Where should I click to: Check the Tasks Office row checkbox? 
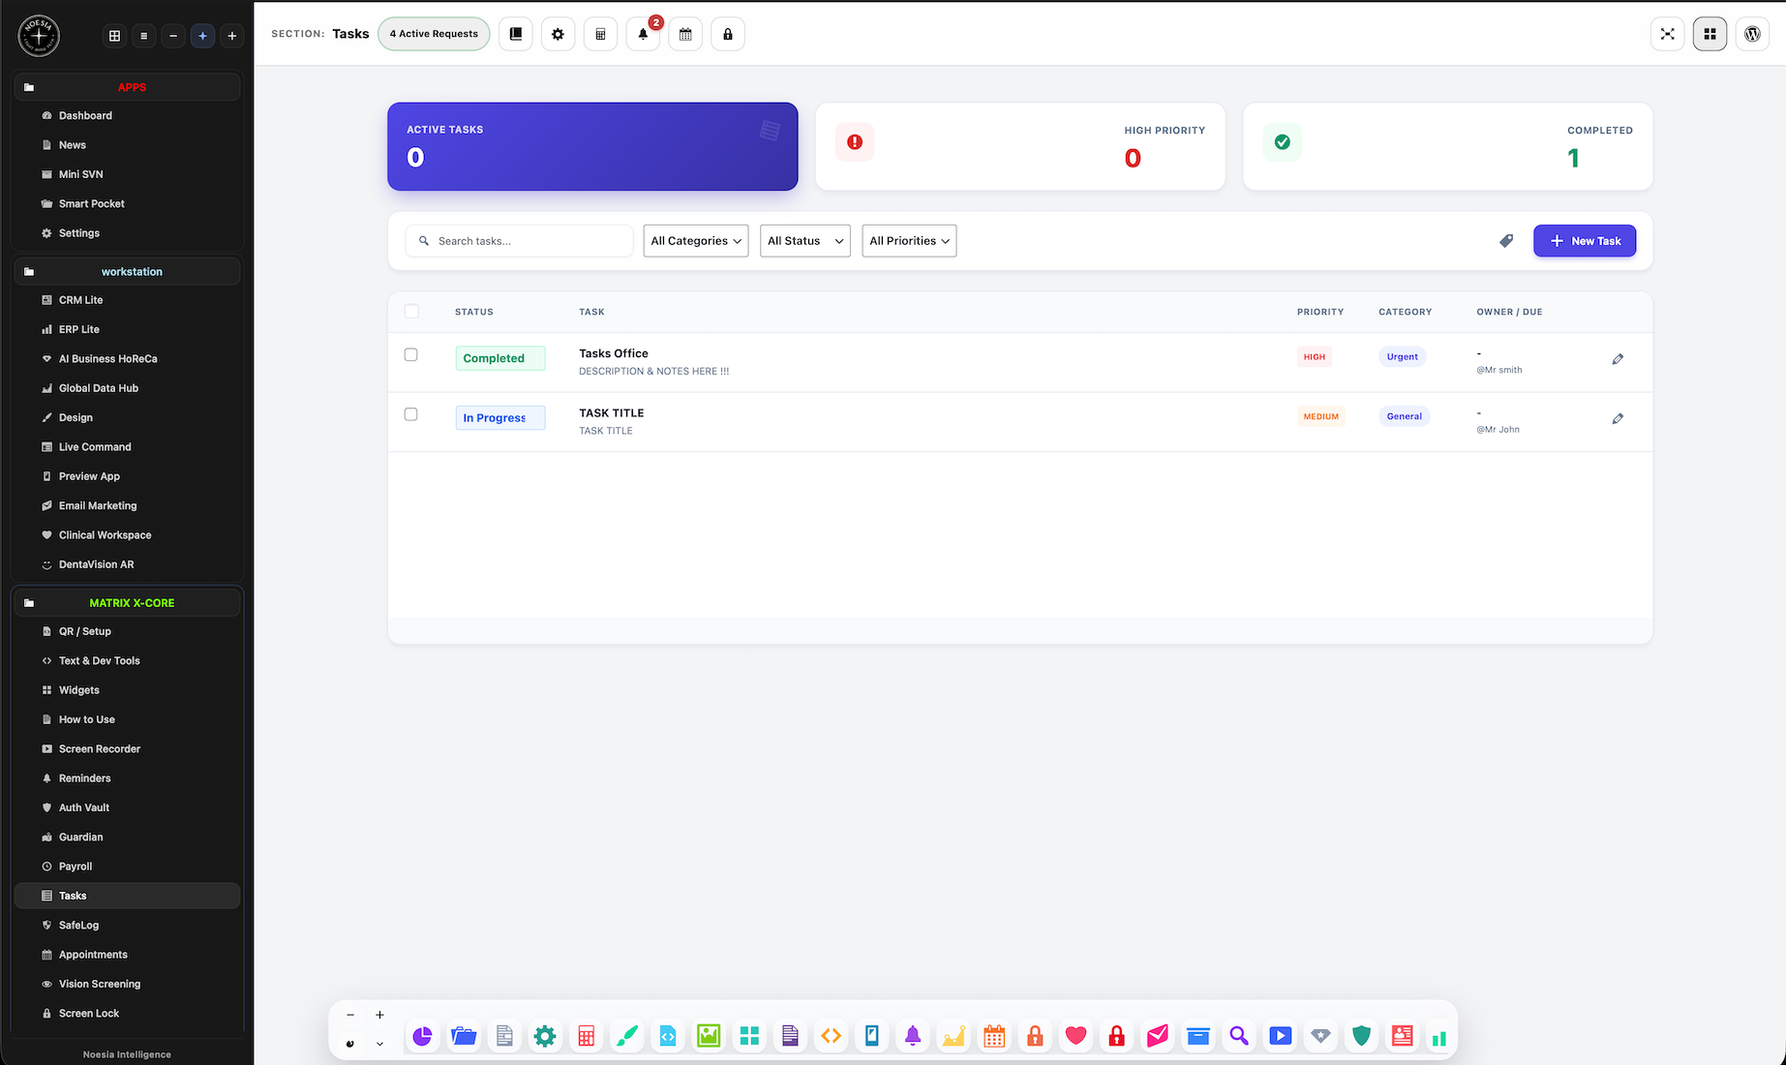tap(410, 354)
